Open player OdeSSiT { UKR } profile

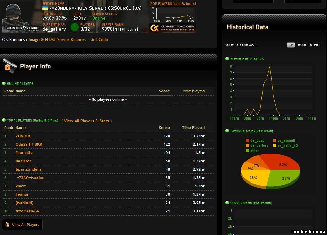point(30,144)
